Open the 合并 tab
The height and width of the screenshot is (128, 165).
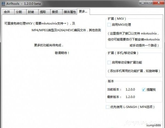(8, 12)
